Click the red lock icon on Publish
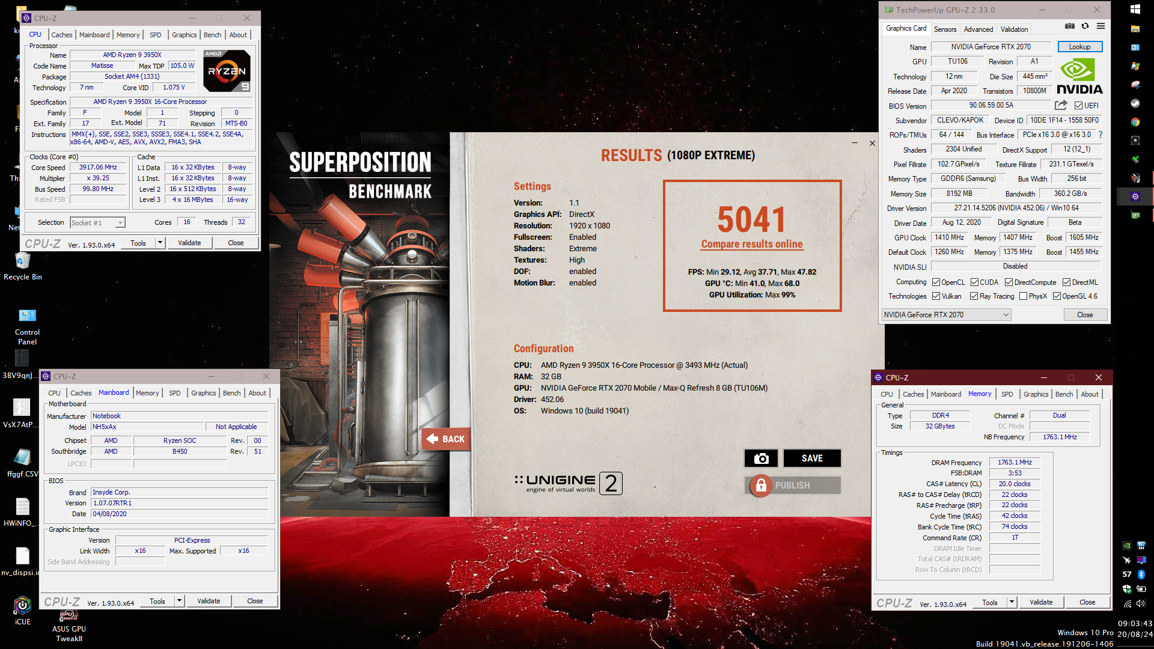The width and height of the screenshot is (1154, 649). [761, 485]
